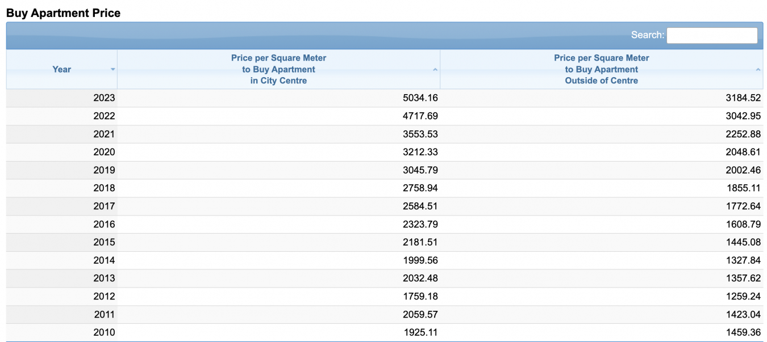Select the value 1925.11 in 2010 row

pos(420,333)
